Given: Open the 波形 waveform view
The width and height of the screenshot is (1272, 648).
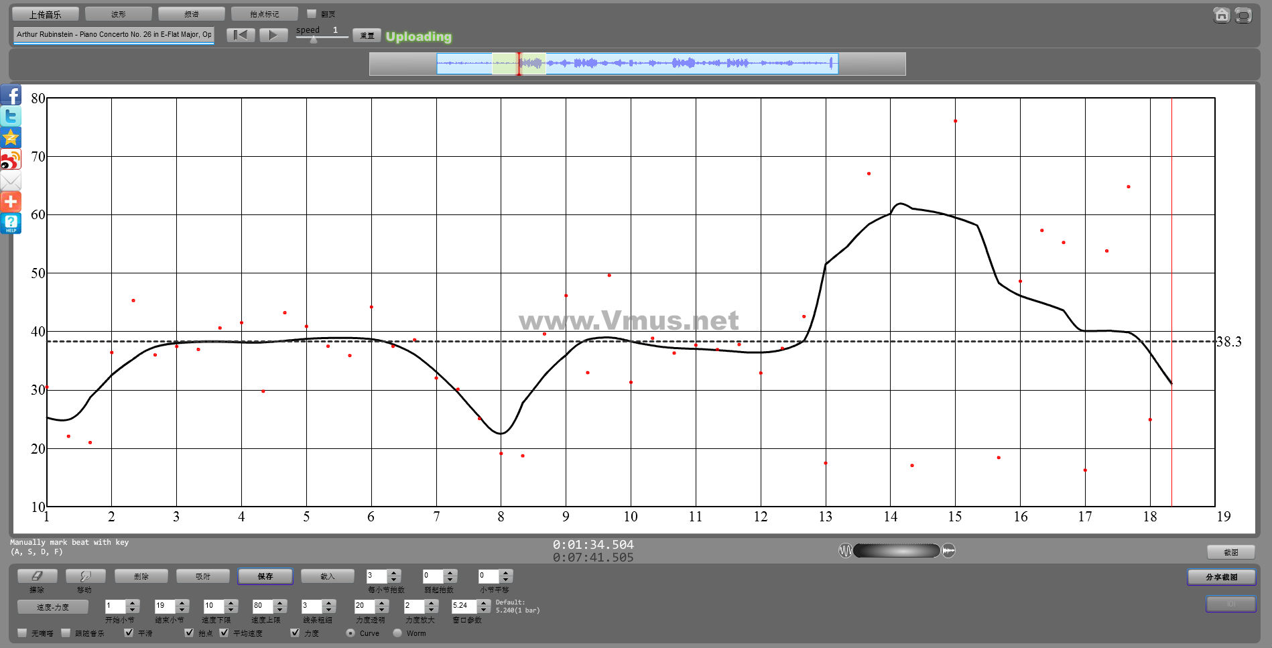Looking at the screenshot, I should pyautogui.click(x=118, y=14).
